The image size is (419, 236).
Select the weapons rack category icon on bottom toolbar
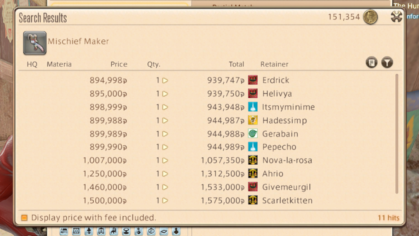click(76, 231)
